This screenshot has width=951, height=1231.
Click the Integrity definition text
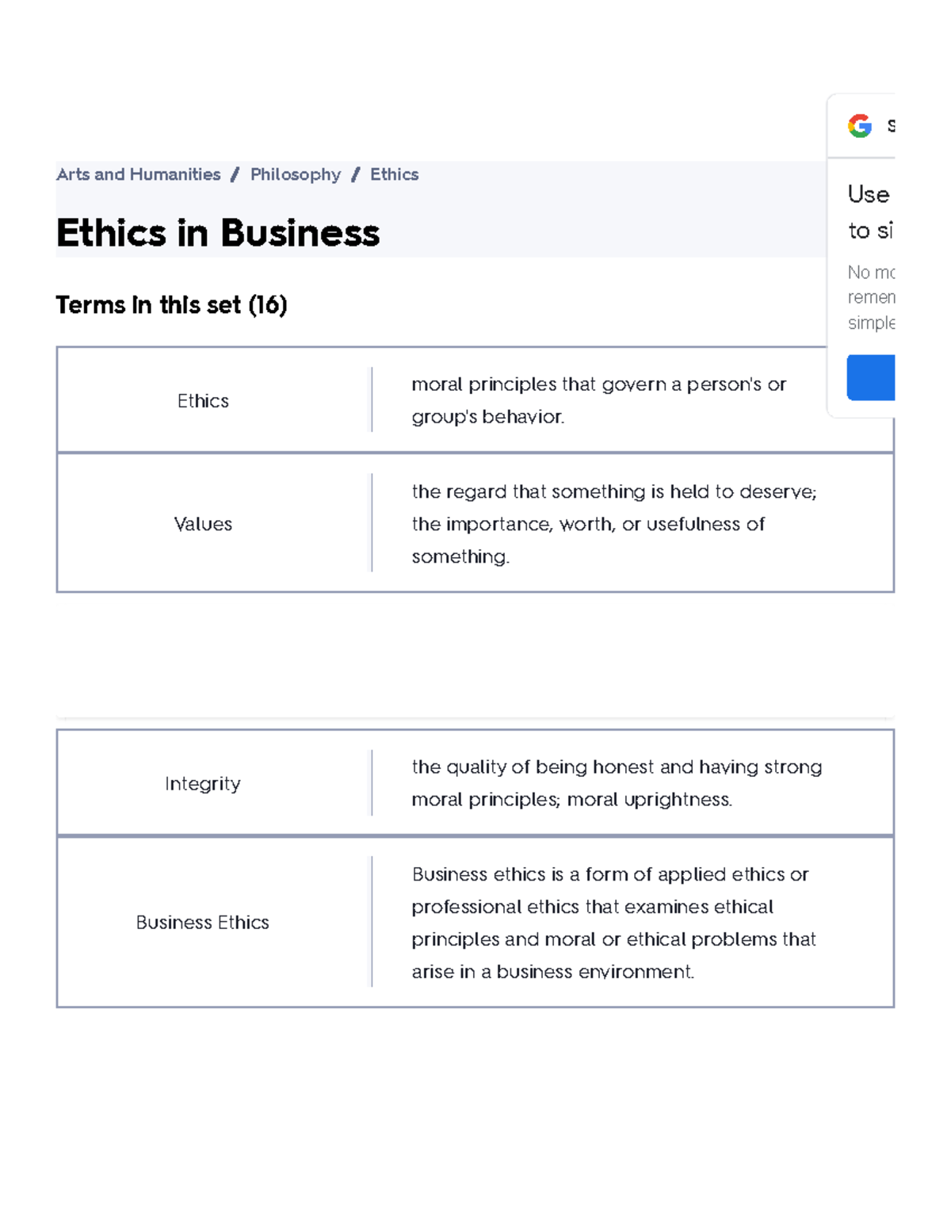(x=617, y=783)
